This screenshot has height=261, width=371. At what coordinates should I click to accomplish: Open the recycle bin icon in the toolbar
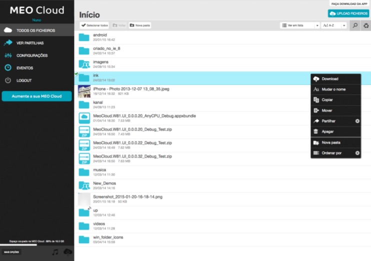pyautogui.click(x=366, y=25)
